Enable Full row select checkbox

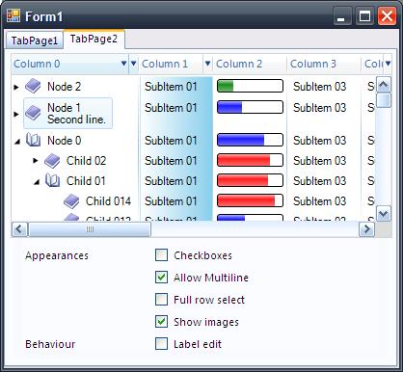(161, 300)
